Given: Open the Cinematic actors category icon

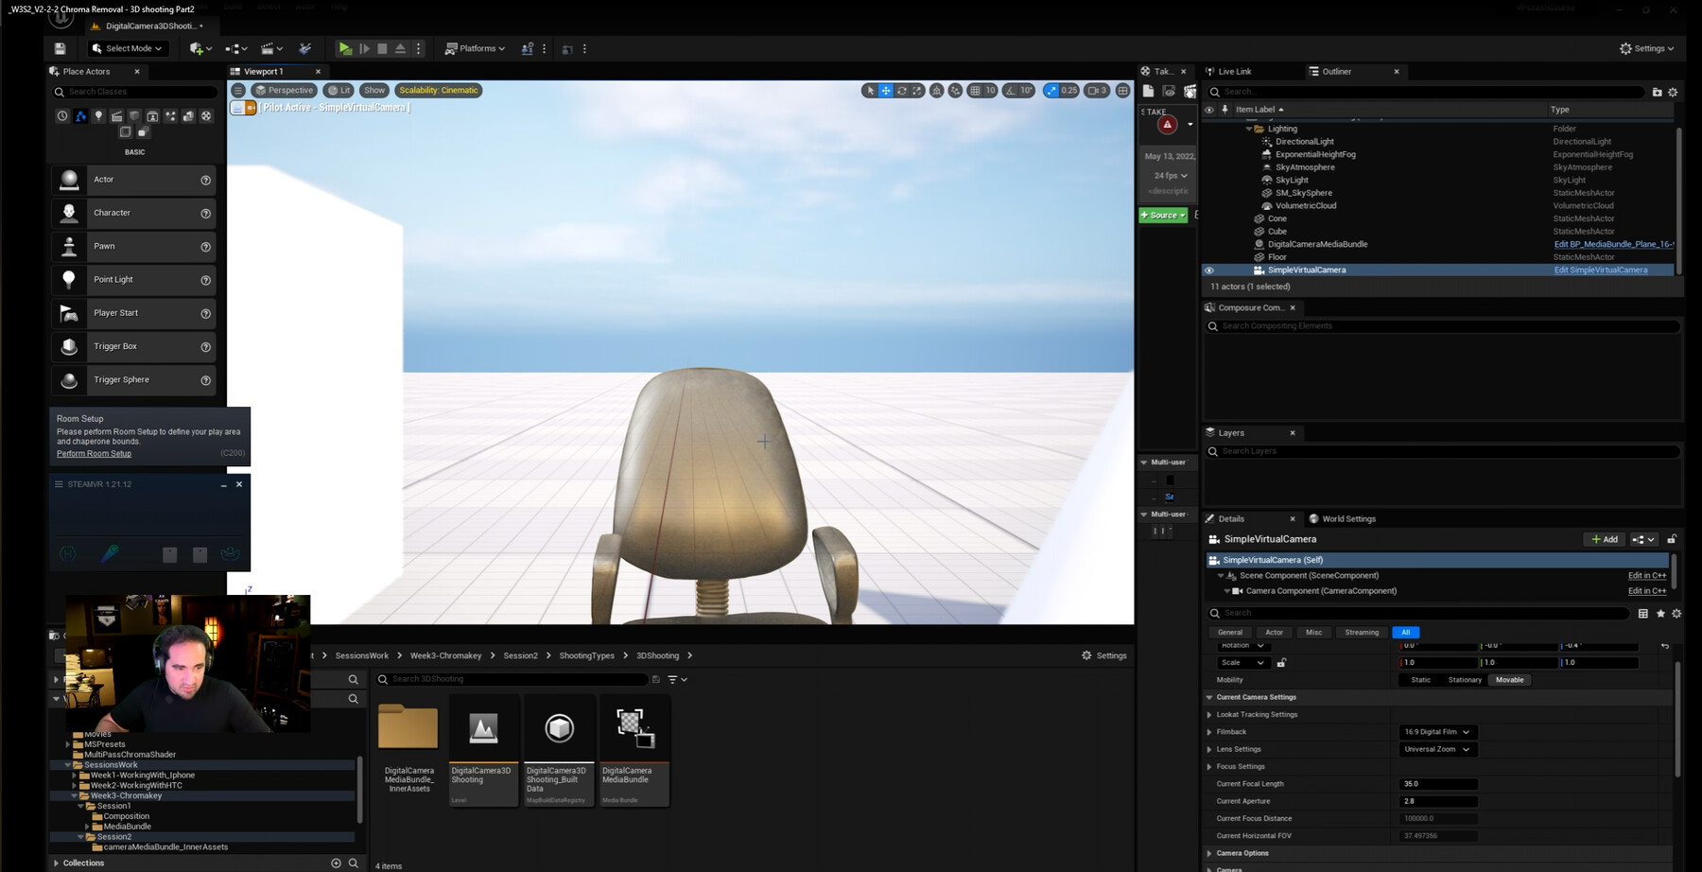Looking at the screenshot, I should click(x=116, y=115).
